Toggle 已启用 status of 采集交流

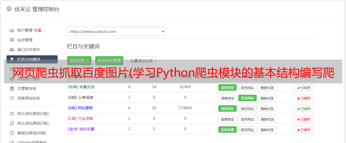(304, 87)
